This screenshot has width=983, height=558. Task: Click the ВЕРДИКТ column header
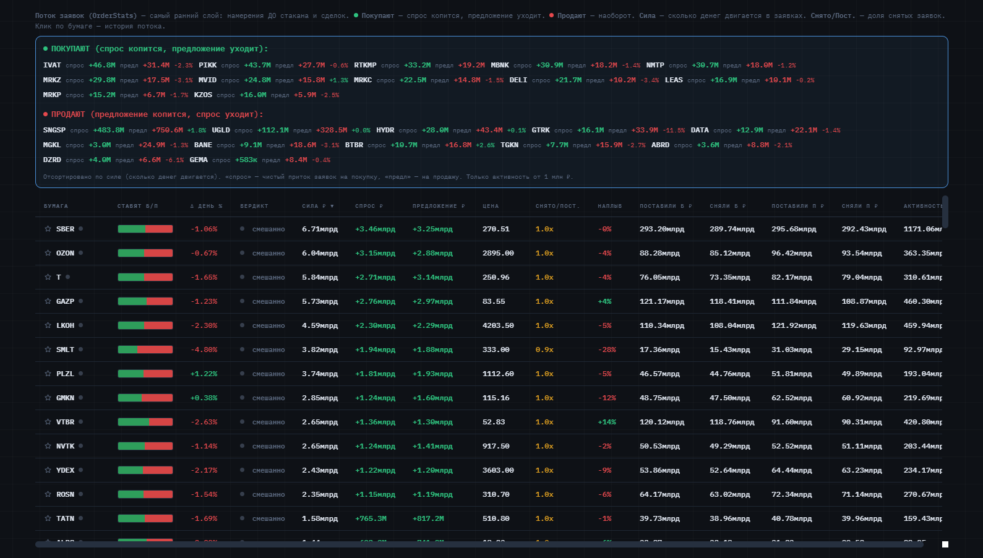254,206
